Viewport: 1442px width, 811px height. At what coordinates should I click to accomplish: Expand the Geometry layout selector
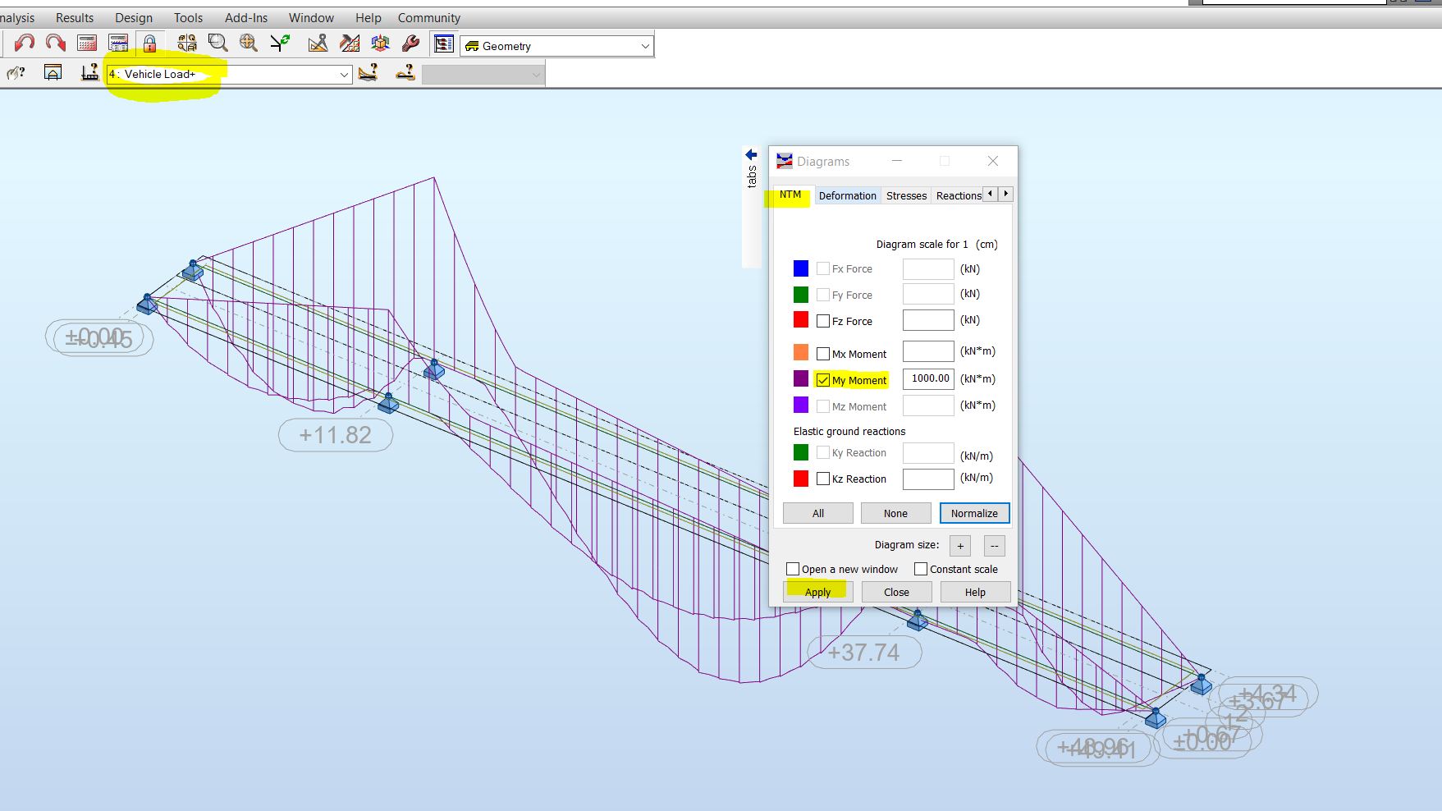tap(645, 45)
